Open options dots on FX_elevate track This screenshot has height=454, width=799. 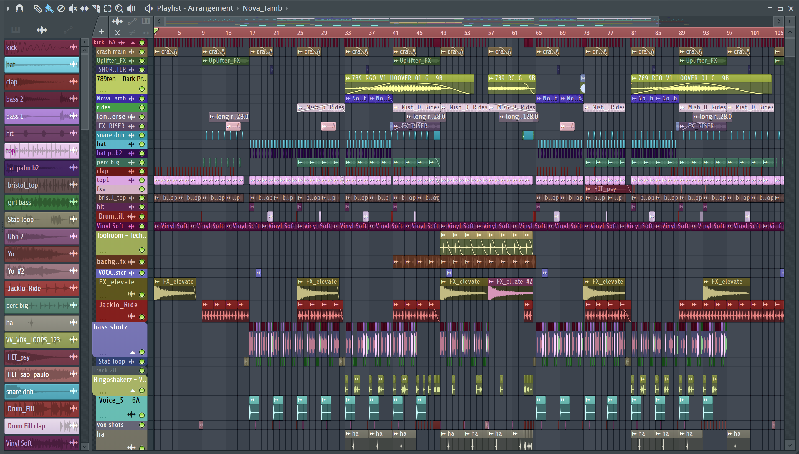103,297
